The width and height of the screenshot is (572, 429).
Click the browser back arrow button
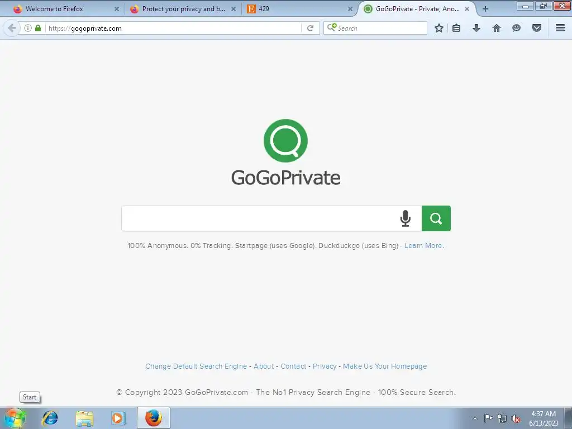pos(11,28)
